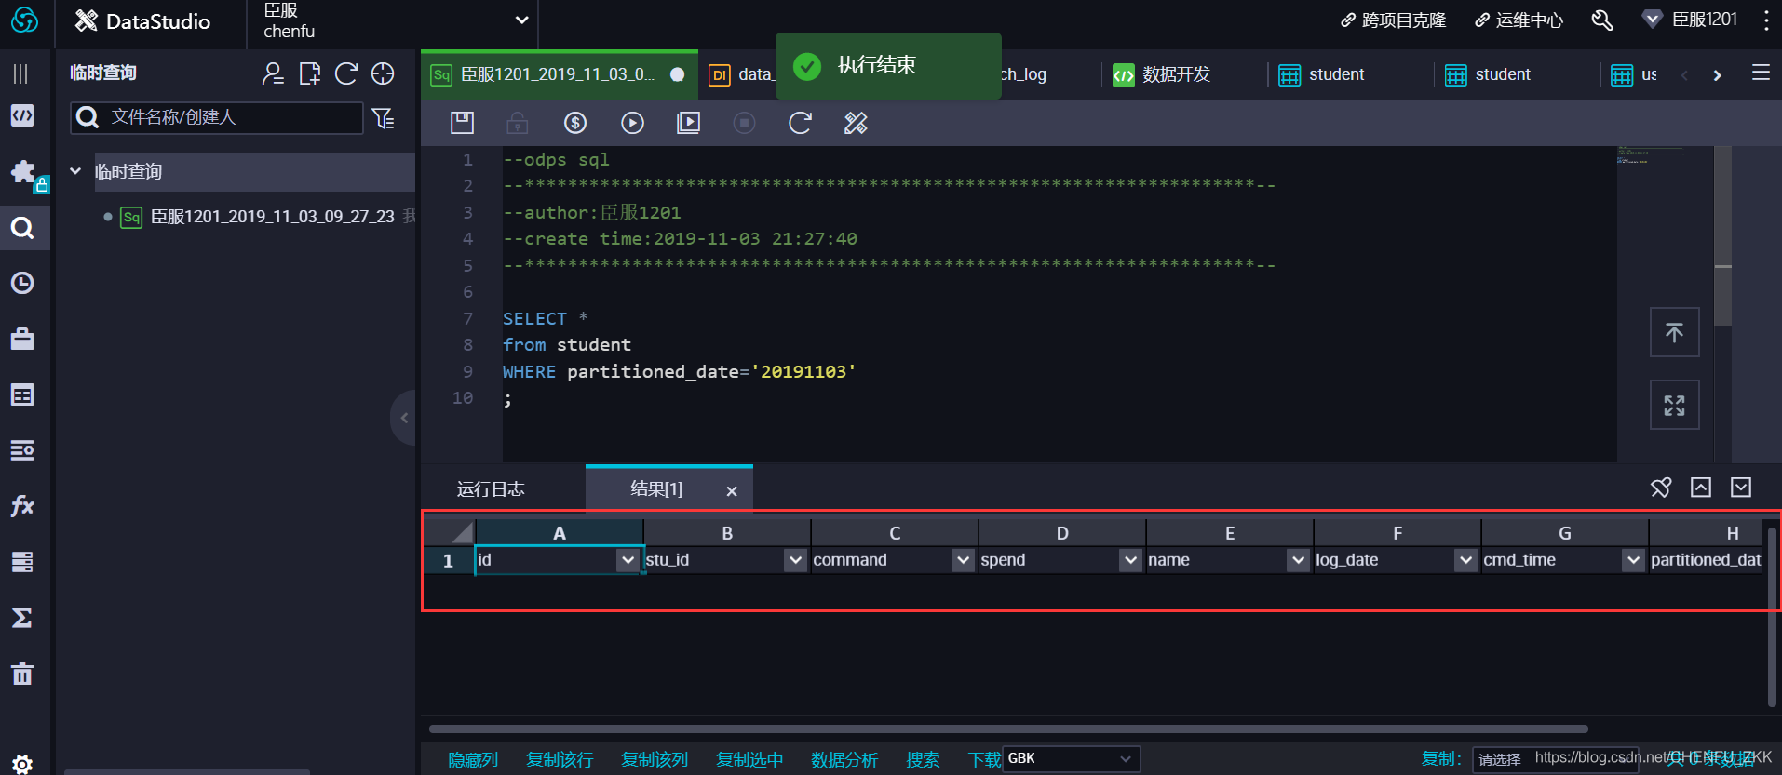
Task: Open the settings gear in sidebar
Action: 22,764
